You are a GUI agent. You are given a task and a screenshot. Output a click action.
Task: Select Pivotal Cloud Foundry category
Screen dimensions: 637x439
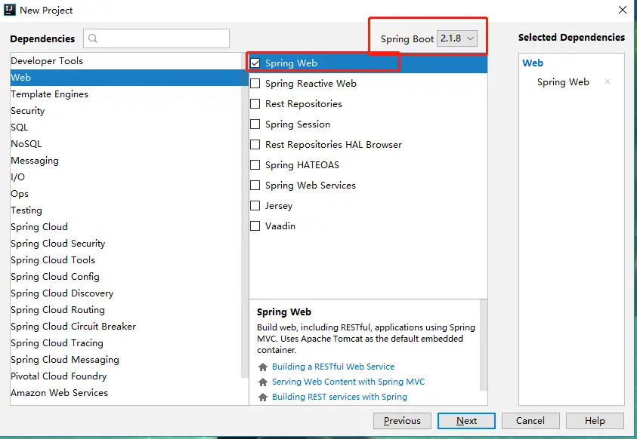tap(125, 376)
